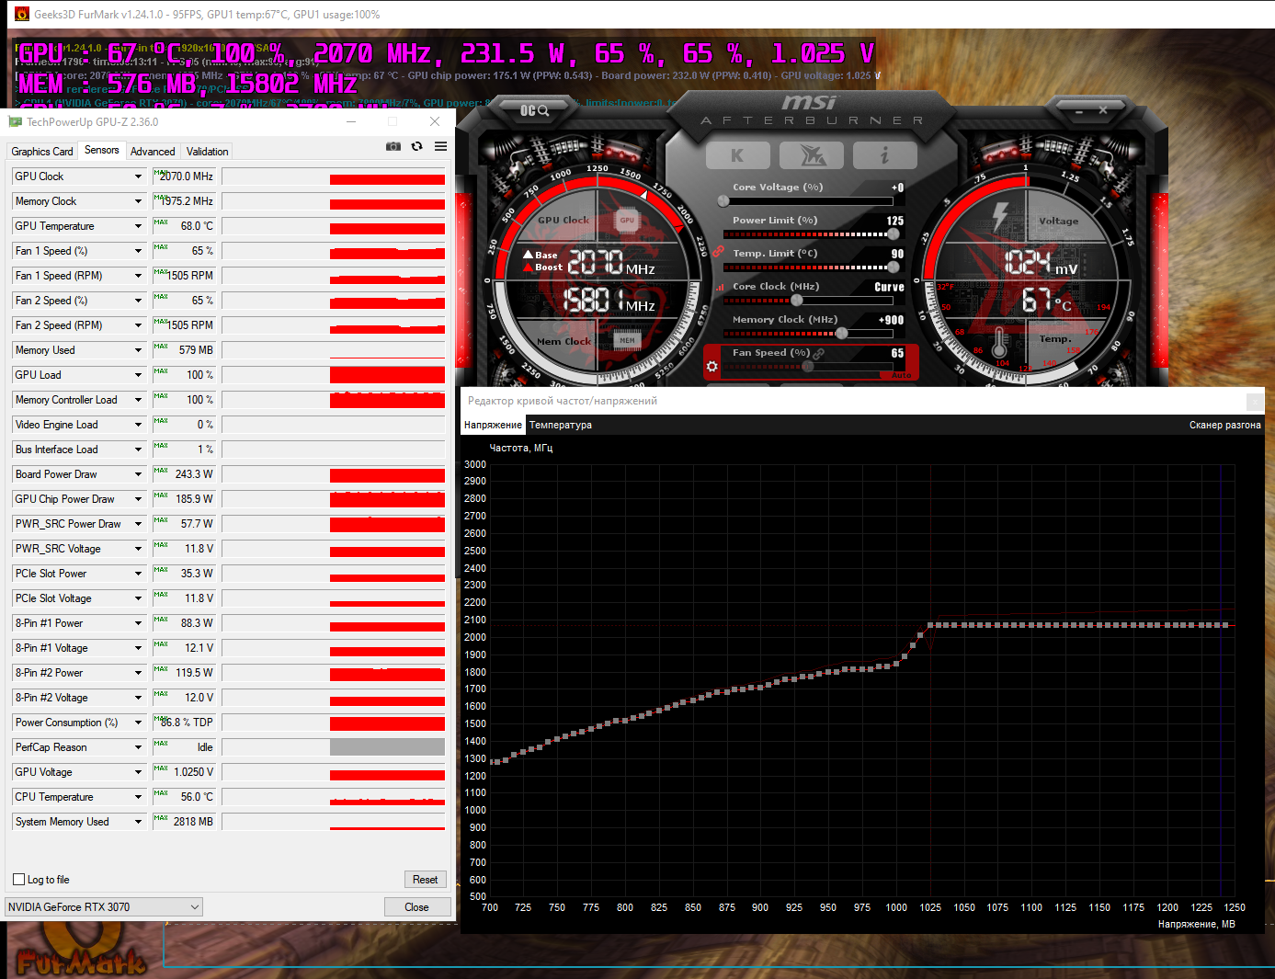
Task: Toggle the Auto fan speed button
Action: (901, 375)
